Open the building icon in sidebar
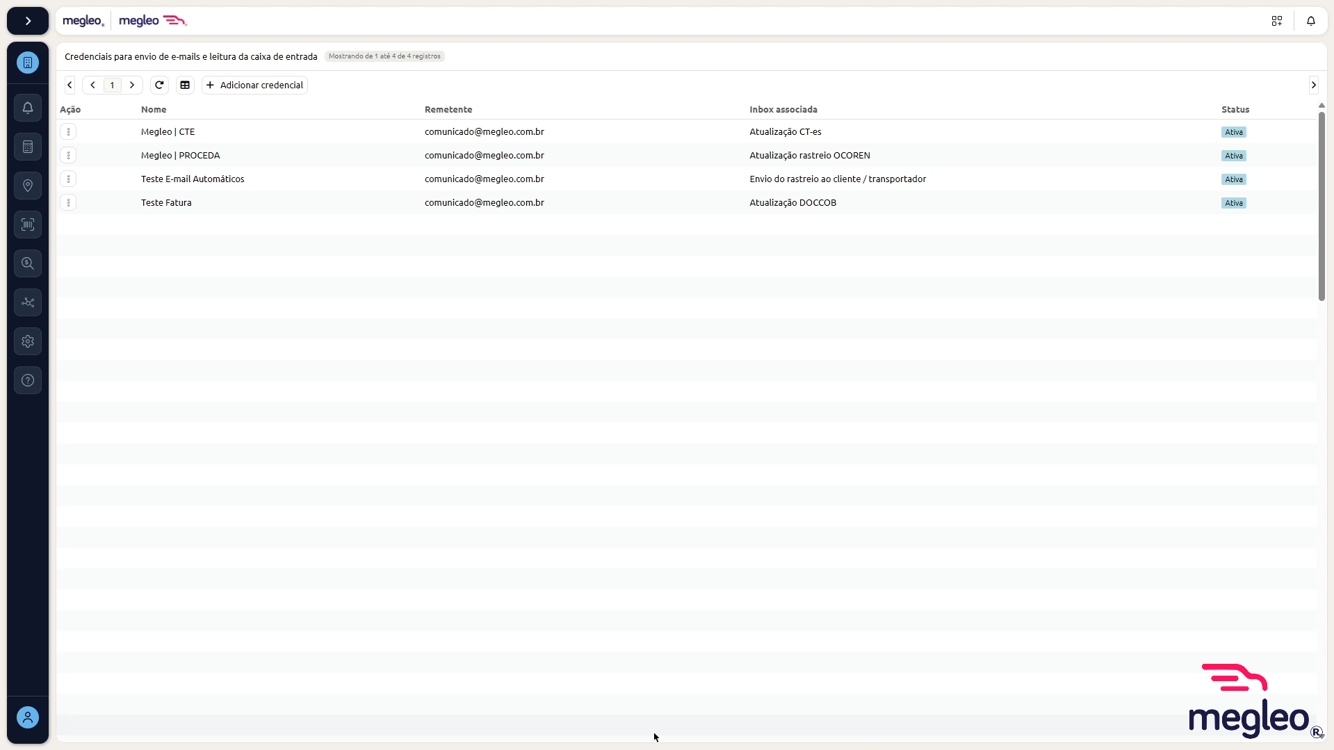The width and height of the screenshot is (1334, 750). coord(28,63)
